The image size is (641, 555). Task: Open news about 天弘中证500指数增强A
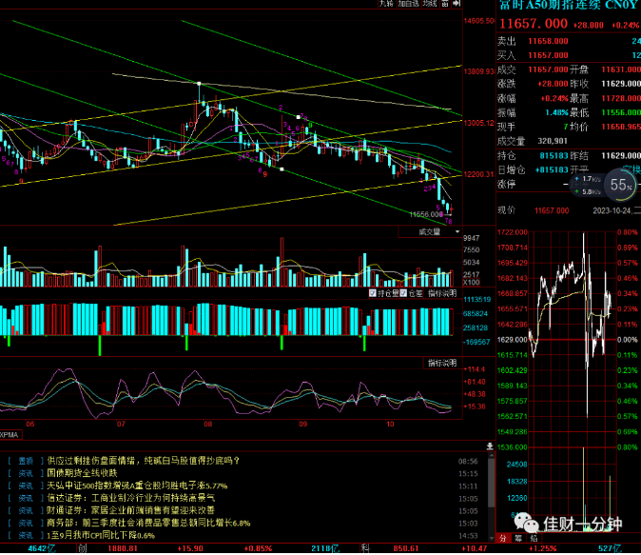[137, 486]
